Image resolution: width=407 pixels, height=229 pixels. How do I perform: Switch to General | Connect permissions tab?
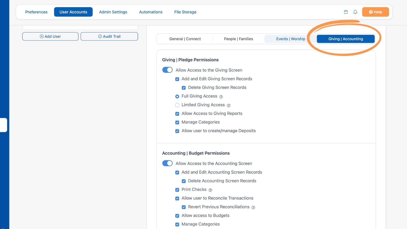(185, 39)
